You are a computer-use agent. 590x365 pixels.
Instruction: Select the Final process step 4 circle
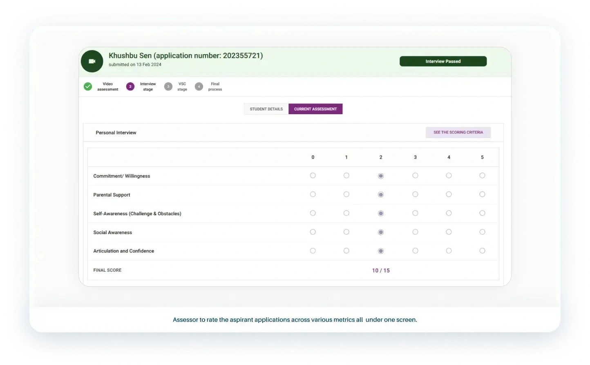point(199,86)
